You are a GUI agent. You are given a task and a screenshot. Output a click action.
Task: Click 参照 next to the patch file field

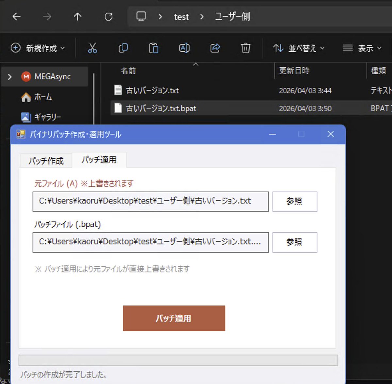(x=294, y=242)
